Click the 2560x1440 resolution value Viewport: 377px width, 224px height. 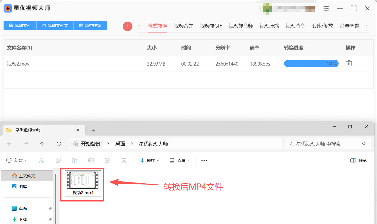tap(227, 64)
